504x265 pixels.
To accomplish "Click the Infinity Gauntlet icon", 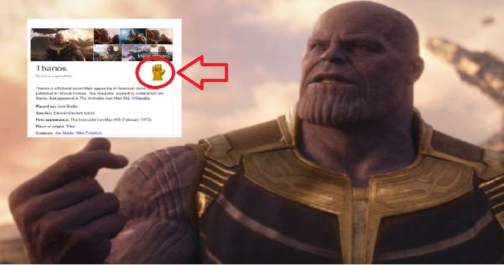I will pyautogui.click(x=158, y=72).
